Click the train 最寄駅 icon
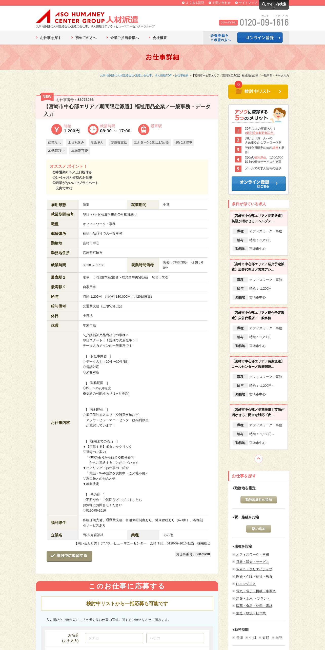Screen dimensions: 325x650 (144, 129)
